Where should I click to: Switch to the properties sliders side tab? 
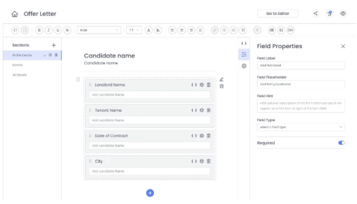tap(244, 55)
